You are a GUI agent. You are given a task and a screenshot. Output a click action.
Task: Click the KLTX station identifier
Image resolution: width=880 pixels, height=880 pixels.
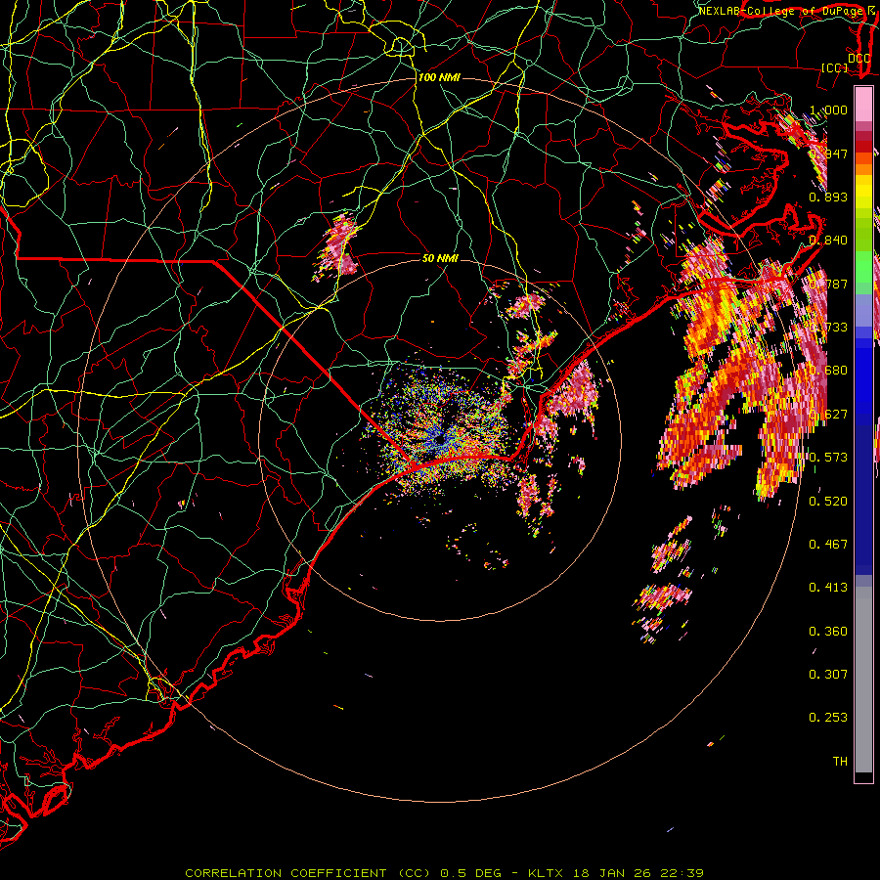coord(547,873)
